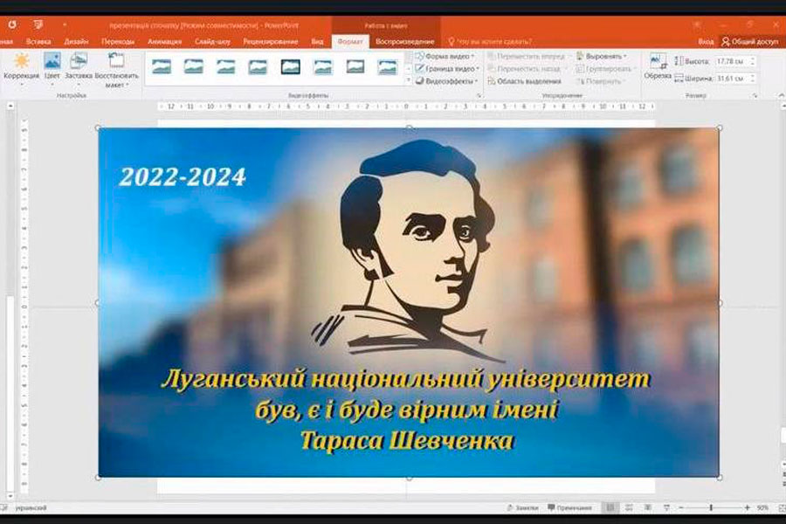Viewport: 786px width, 524px height.
Task: Open the Выровнять (Align) dropdown
Action: (x=602, y=56)
